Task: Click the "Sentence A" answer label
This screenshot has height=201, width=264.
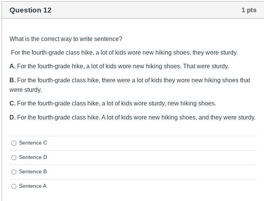Action: (33, 186)
